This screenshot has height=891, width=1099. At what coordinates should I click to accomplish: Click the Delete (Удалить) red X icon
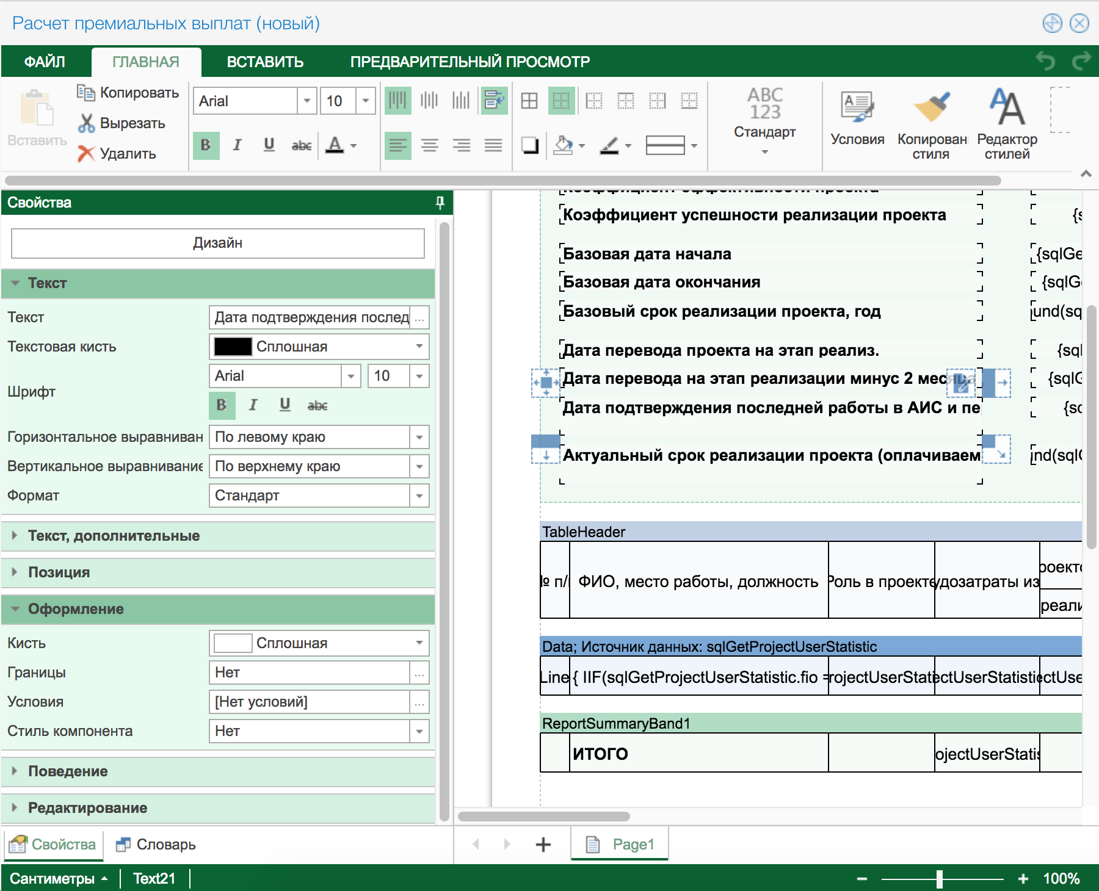pos(86,154)
